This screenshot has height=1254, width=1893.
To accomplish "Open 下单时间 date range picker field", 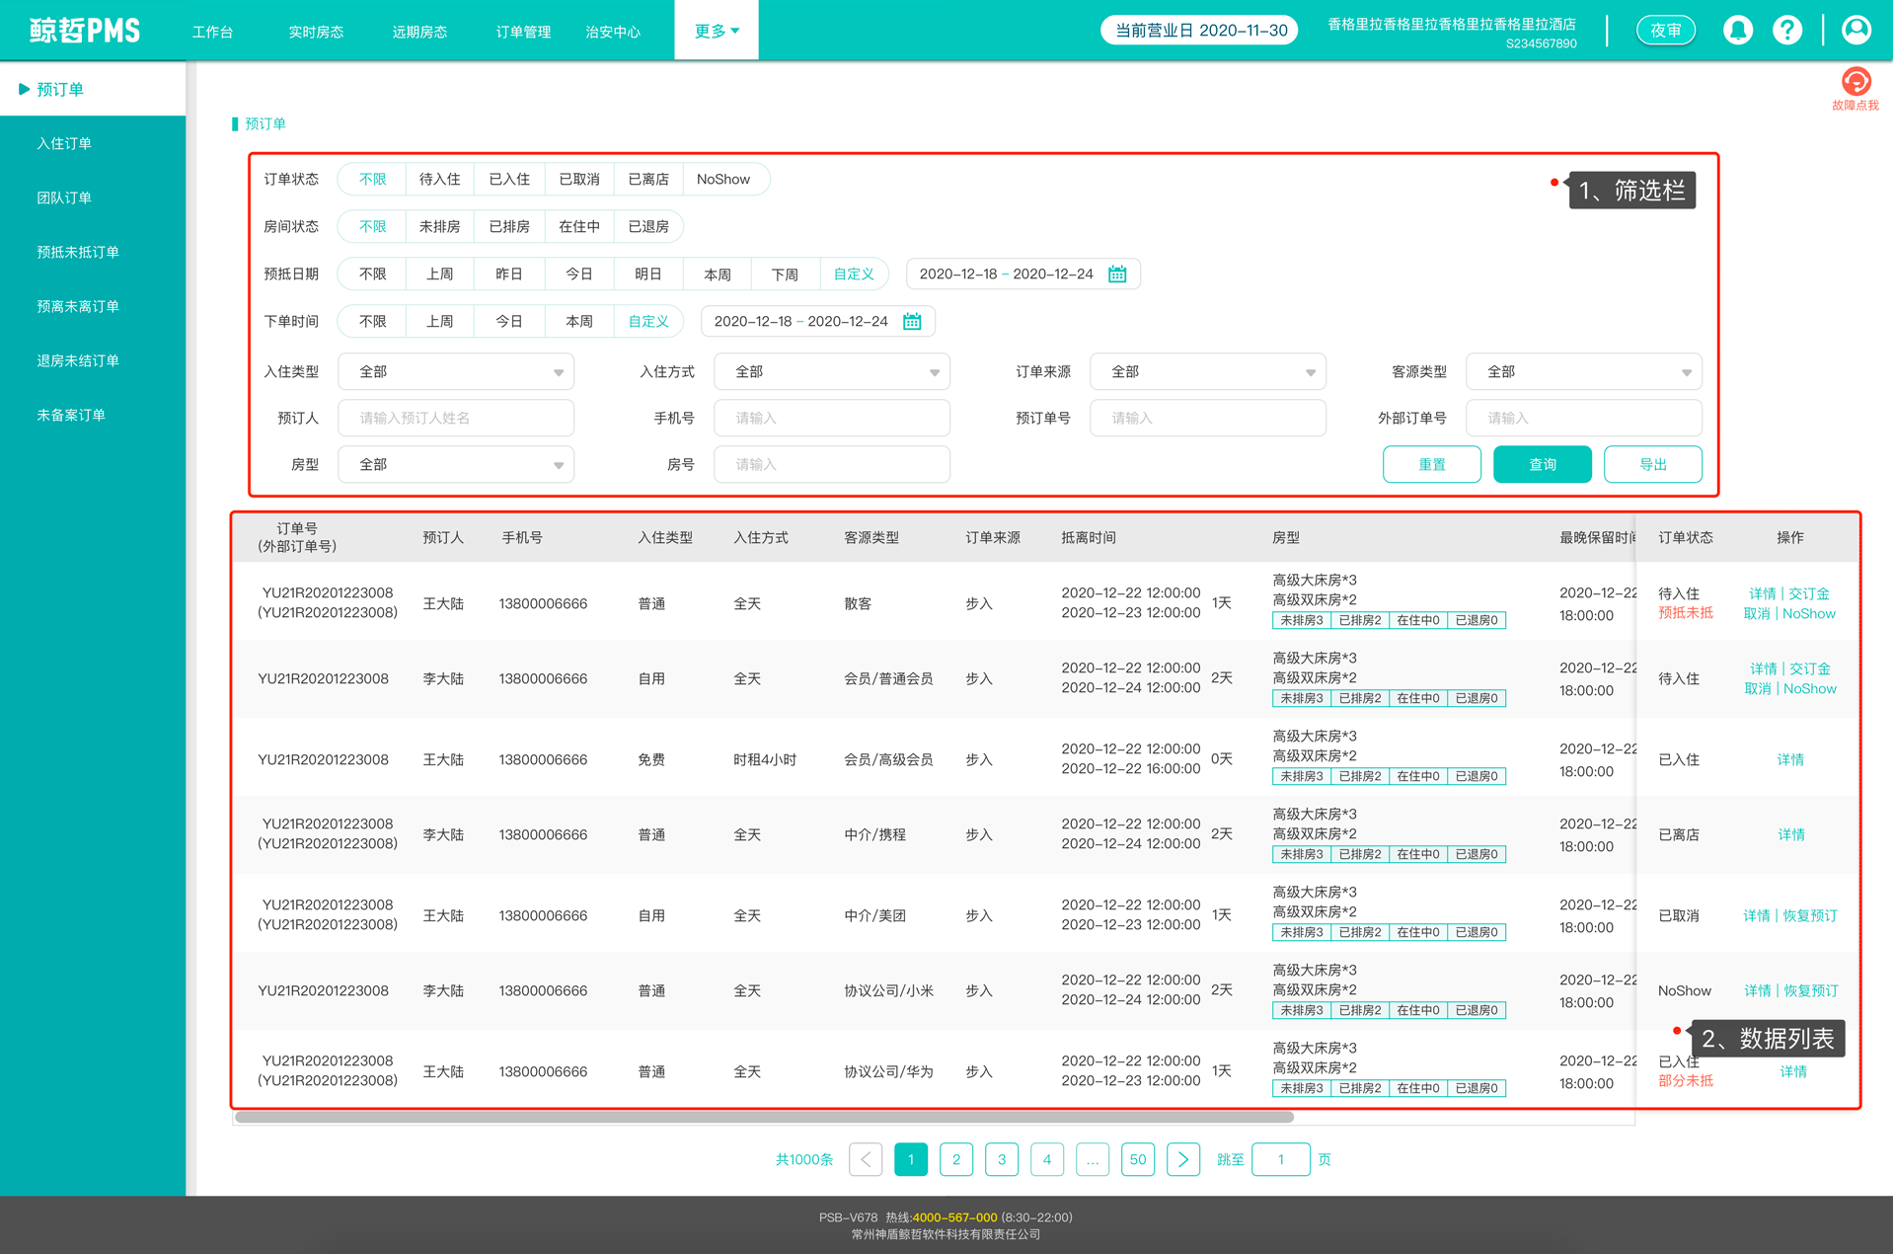I will point(817,321).
